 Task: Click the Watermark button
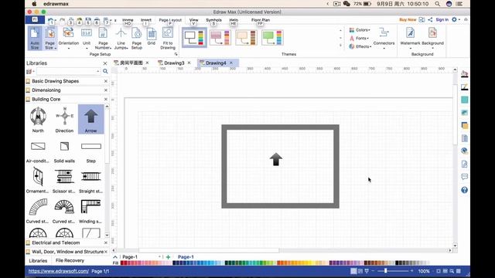[410, 38]
